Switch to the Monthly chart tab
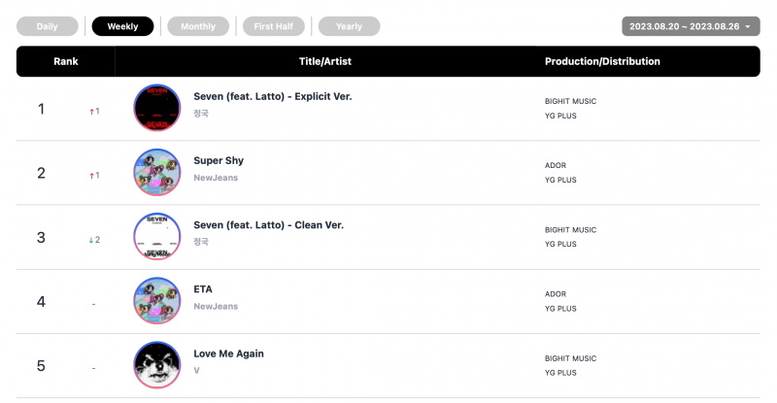This screenshot has height=403, width=777. pos(198,26)
